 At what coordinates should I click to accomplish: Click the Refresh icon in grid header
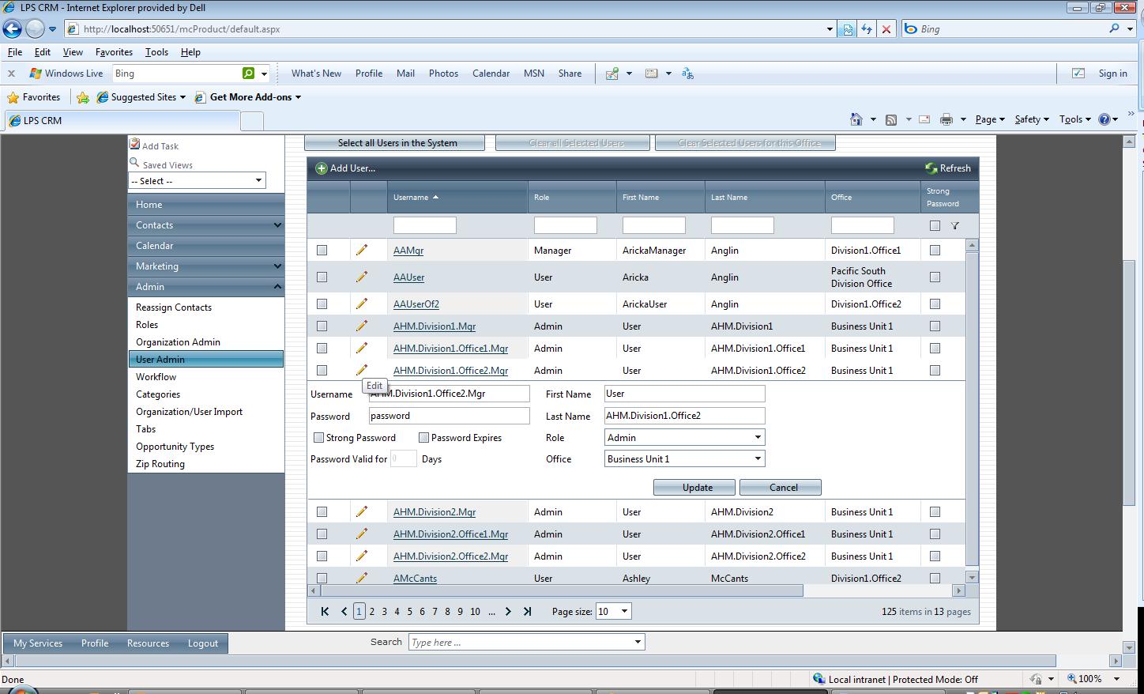[x=931, y=168]
